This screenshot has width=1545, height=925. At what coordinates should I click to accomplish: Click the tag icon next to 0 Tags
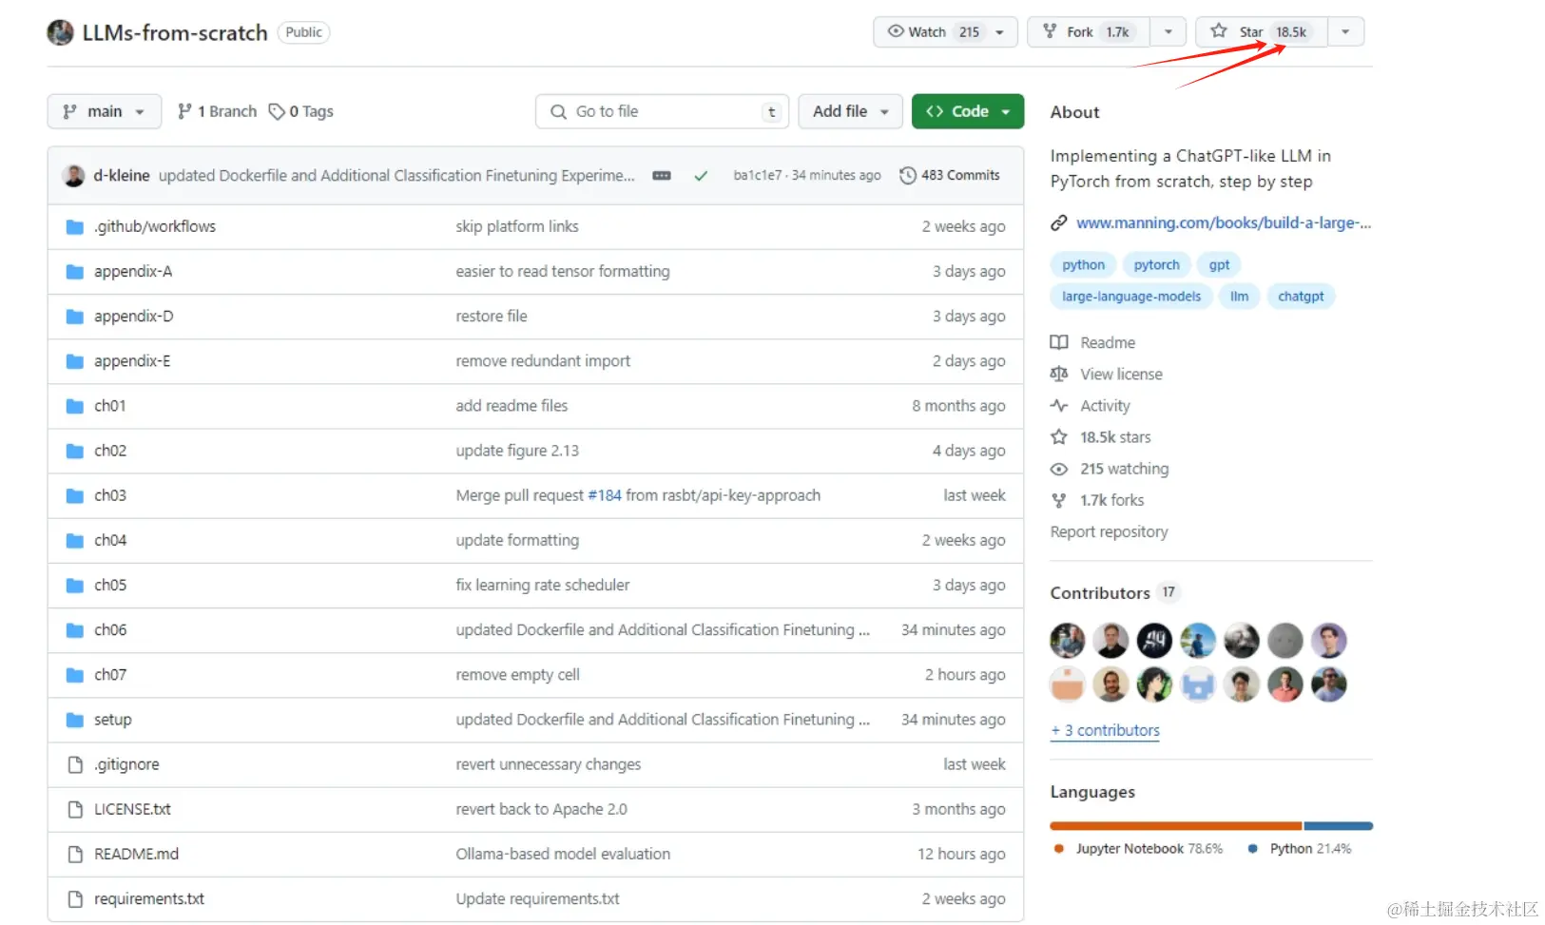(x=277, y=111)
